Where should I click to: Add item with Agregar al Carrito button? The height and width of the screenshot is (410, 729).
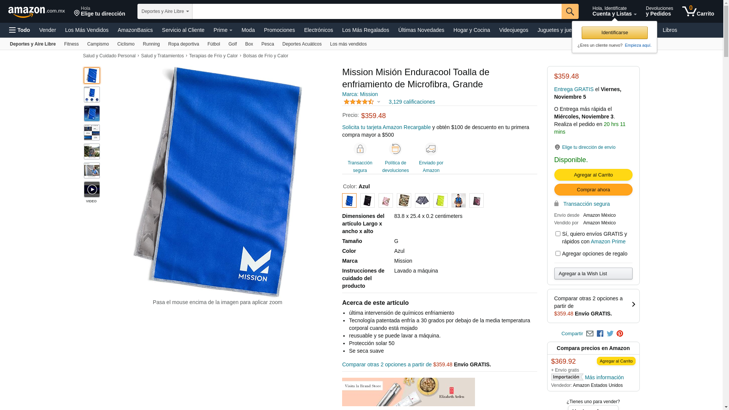pos(593,175)
